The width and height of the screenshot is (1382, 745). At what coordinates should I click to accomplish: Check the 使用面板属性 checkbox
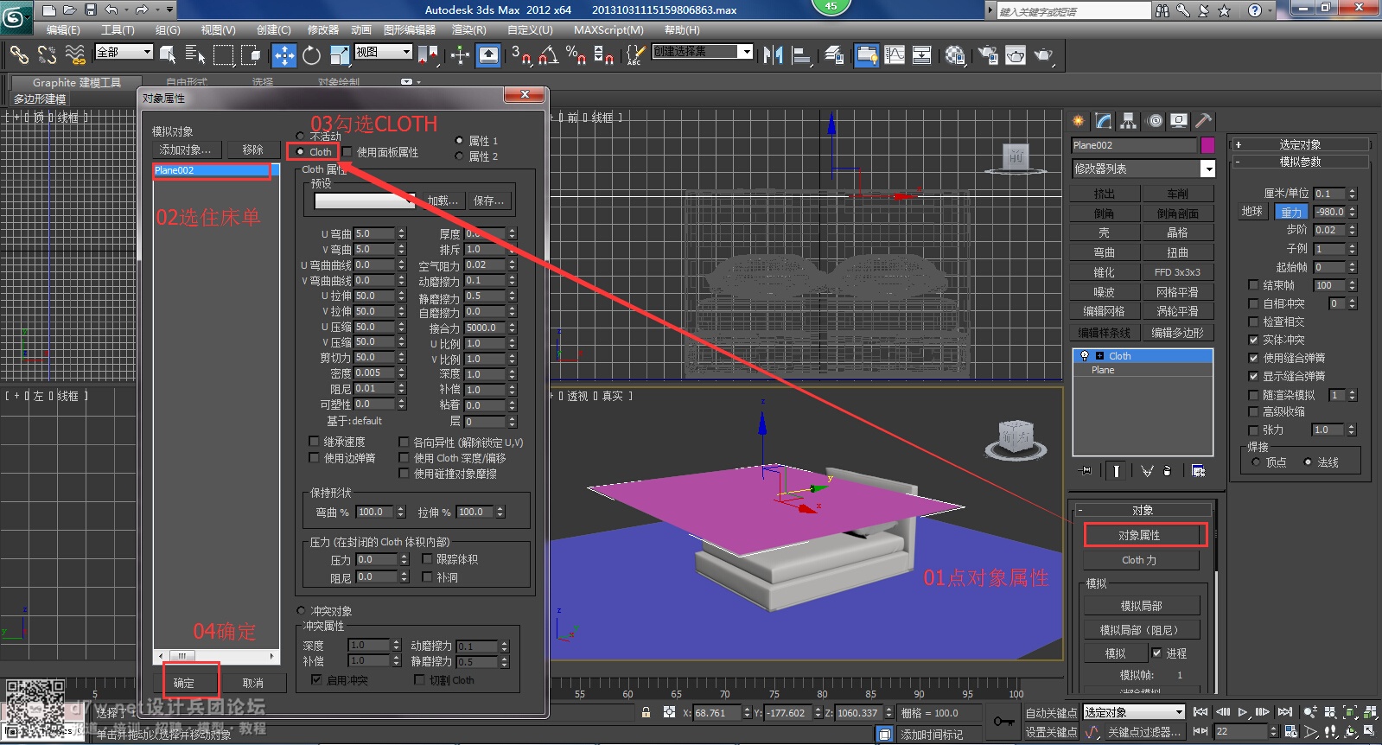click(347, 152)
